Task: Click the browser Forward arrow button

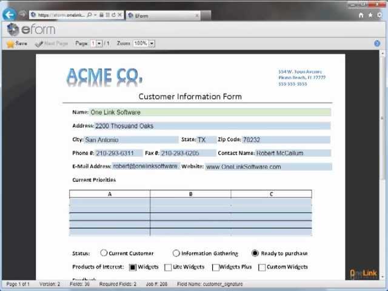Action: [x=22, y=15]
